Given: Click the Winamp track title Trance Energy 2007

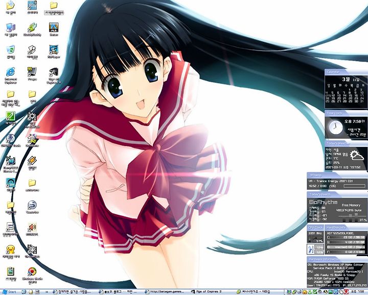Looking at the screenshot, I should click(331, 181).
